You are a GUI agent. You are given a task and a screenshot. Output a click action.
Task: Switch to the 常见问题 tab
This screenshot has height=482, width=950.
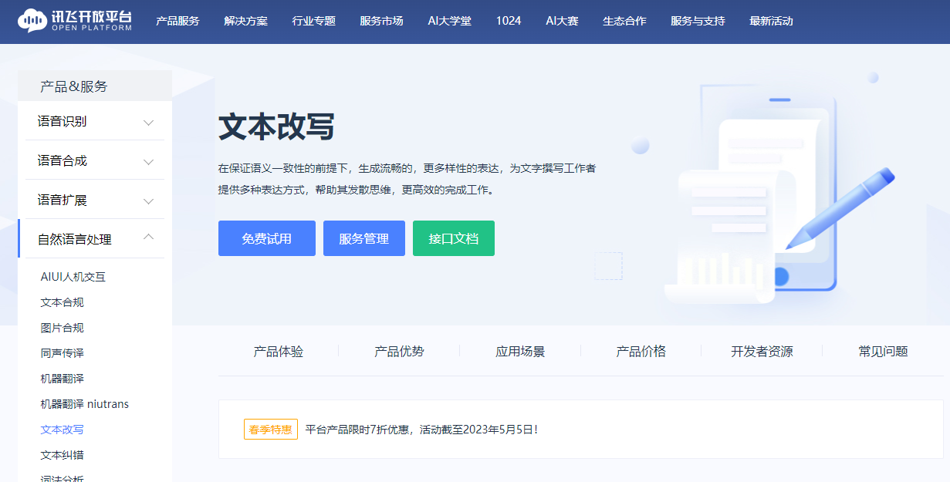click(x=883, y=352)
